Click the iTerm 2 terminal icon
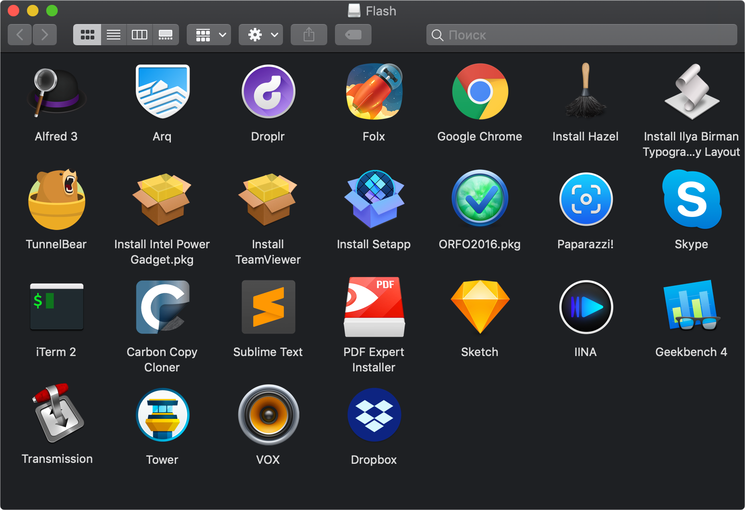 (57, 306)
